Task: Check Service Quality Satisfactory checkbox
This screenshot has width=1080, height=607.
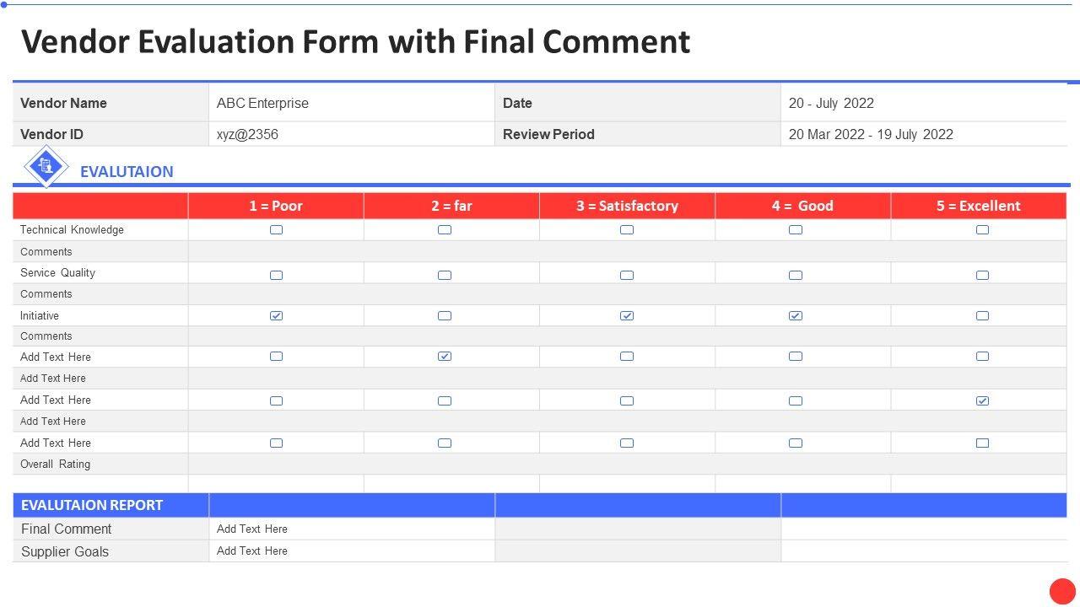Action: 626,275
